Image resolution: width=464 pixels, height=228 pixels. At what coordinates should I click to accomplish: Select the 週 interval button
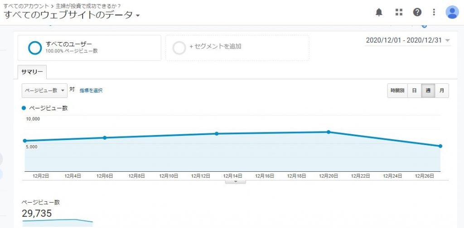(x=428, y=91)
